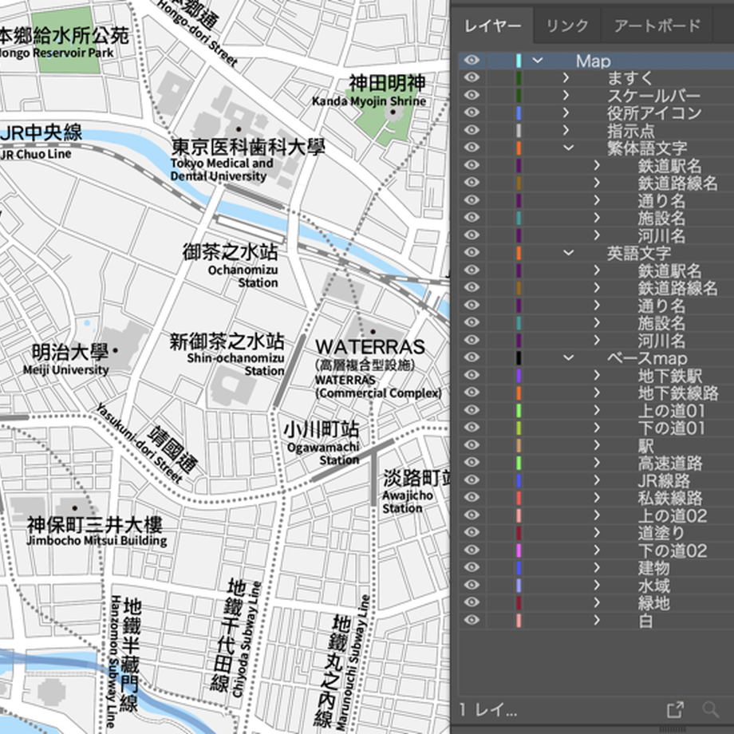Select the 英語文字 layer name

(x=638, y=253)
